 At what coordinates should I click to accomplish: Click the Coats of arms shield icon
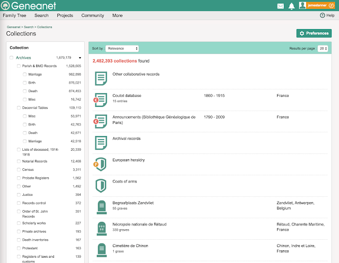(x=101, y=186)
